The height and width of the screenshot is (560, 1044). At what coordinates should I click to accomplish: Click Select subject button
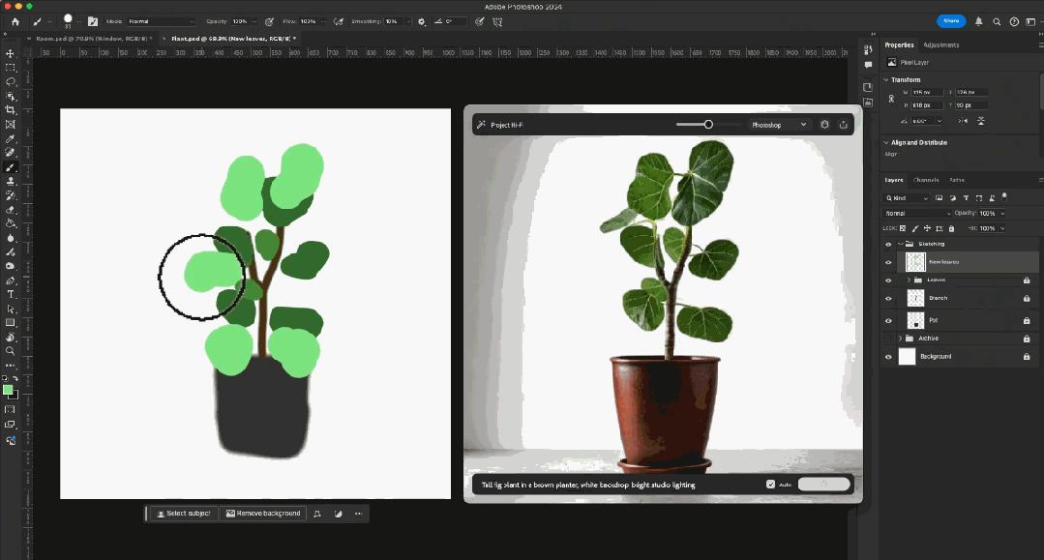point(183,514)
